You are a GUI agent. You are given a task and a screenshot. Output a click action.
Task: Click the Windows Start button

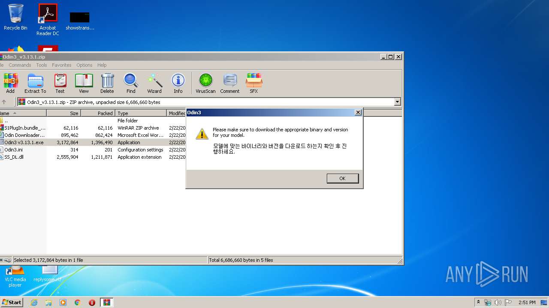point(12,302)
